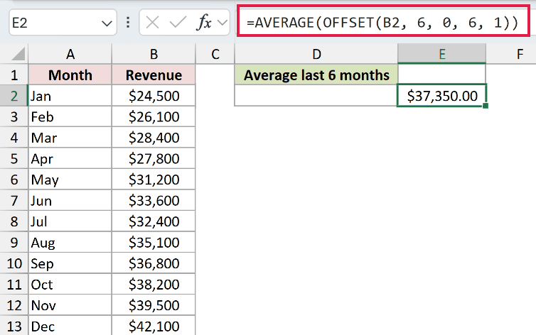Open the Insert Function fx icon
536x335 pixels.
pos(204,23)
